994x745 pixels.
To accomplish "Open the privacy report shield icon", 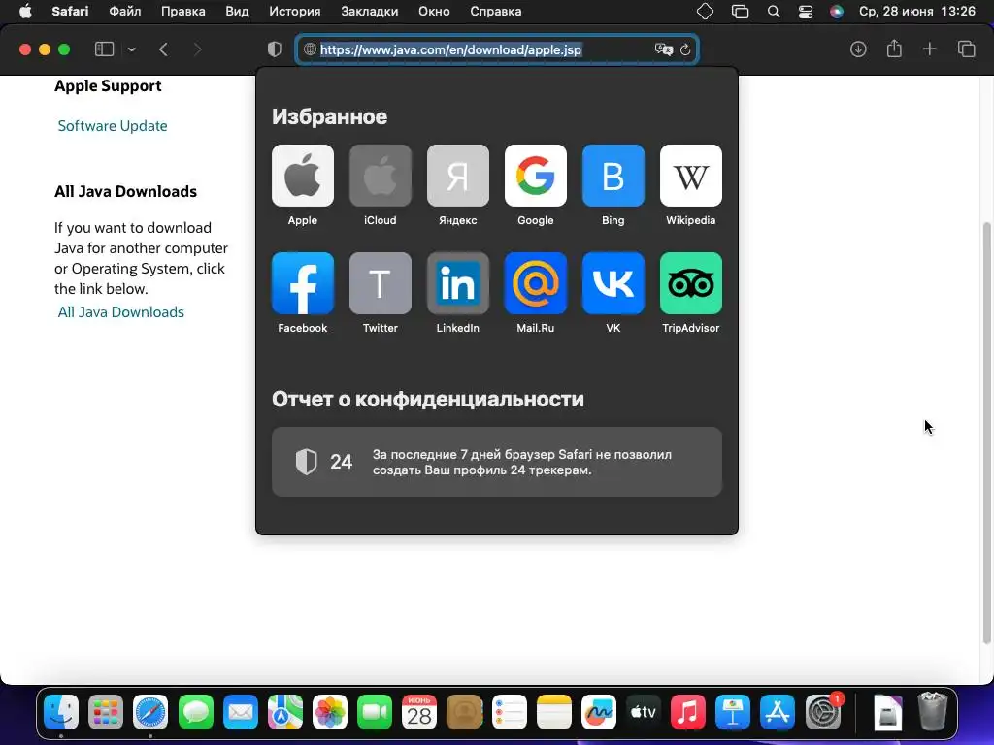I will (275, 49).
